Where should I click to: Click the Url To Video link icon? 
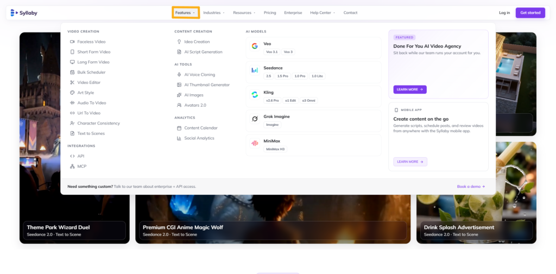pos(72,113)
